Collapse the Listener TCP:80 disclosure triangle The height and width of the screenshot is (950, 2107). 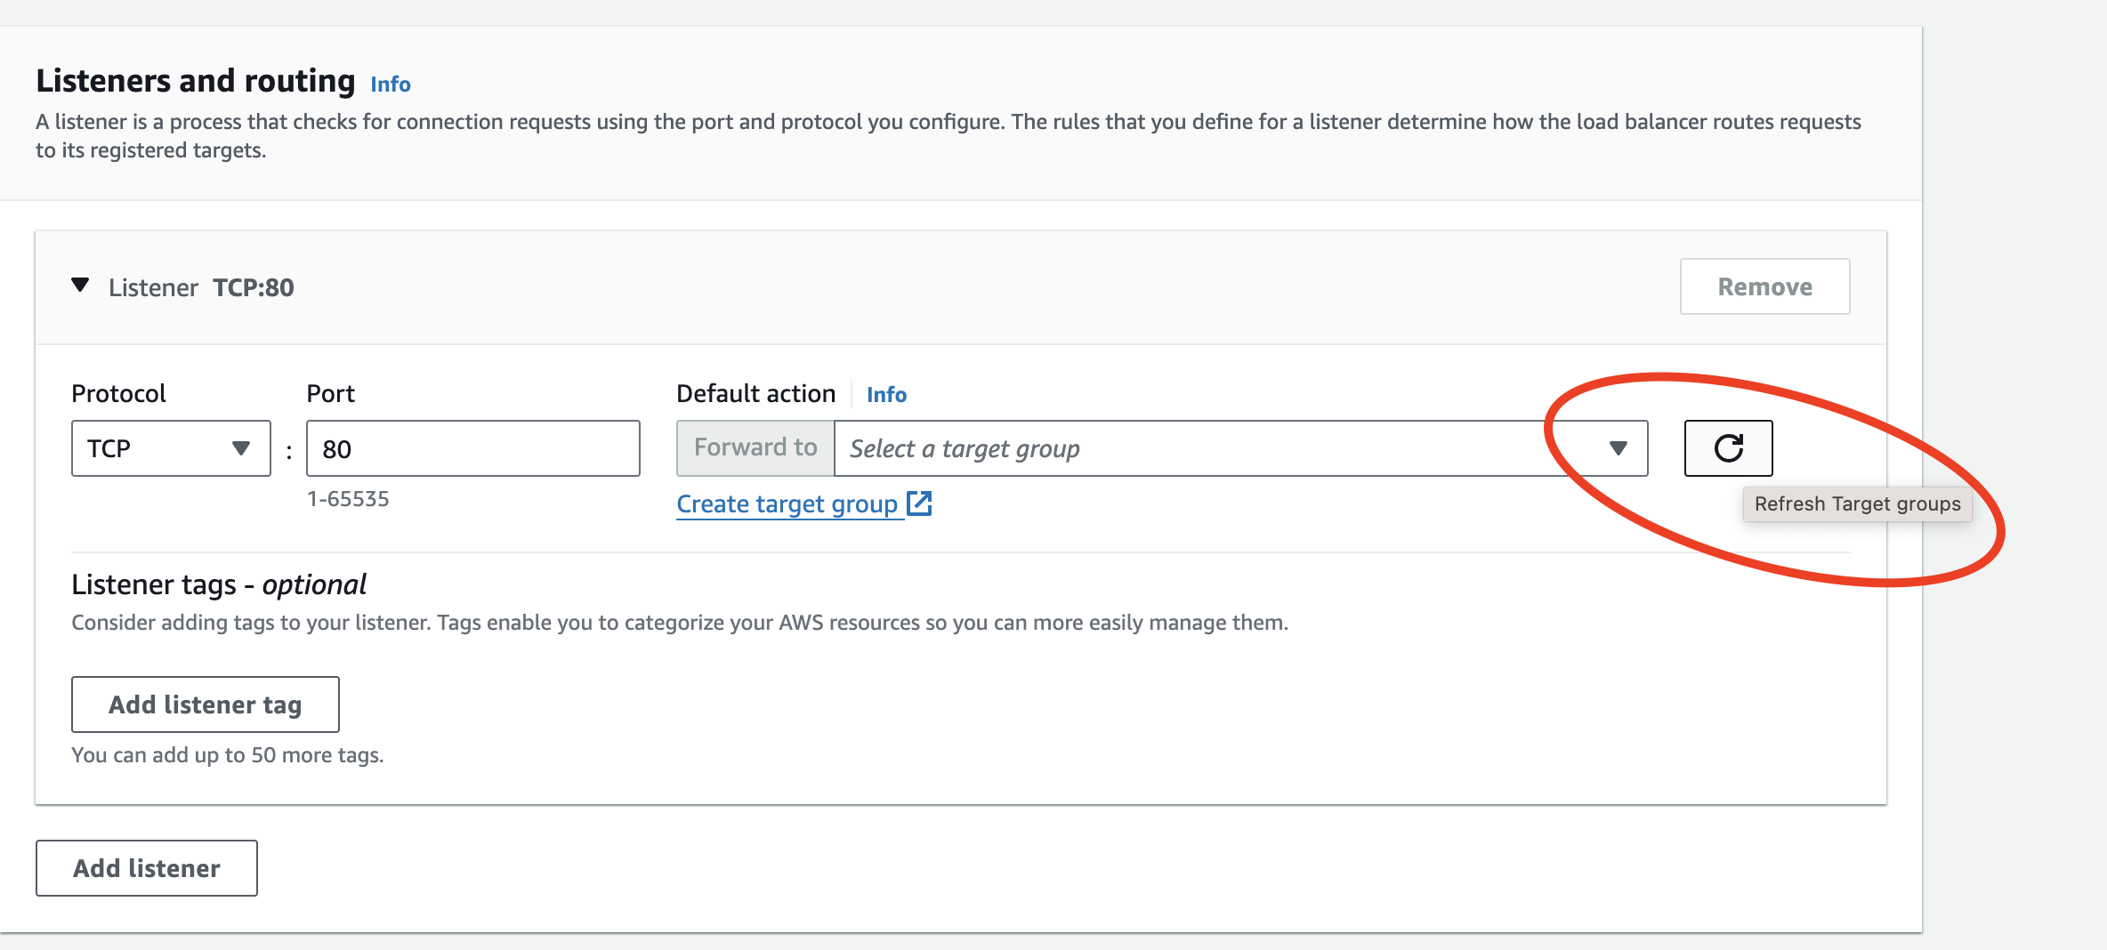[x=79, y=286]
